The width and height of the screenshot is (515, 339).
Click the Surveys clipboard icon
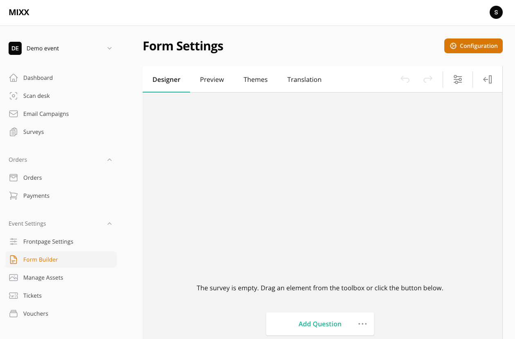(13, 132)
